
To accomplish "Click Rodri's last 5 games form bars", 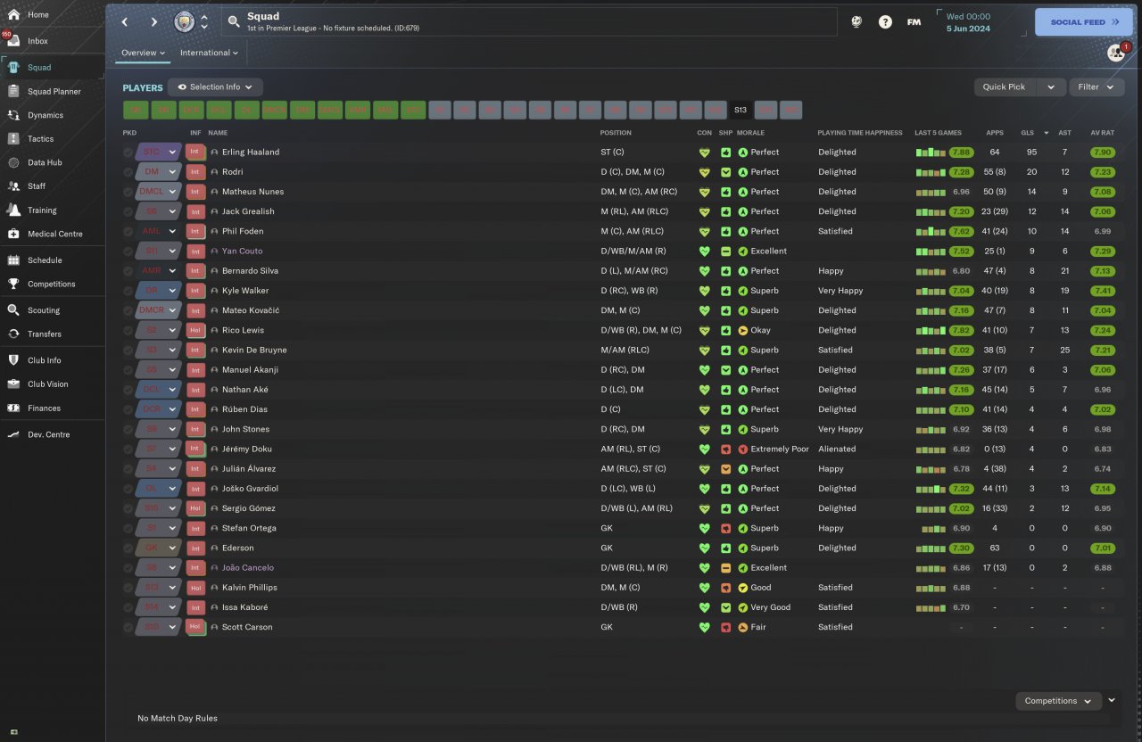I will click(x=931, y=172).
